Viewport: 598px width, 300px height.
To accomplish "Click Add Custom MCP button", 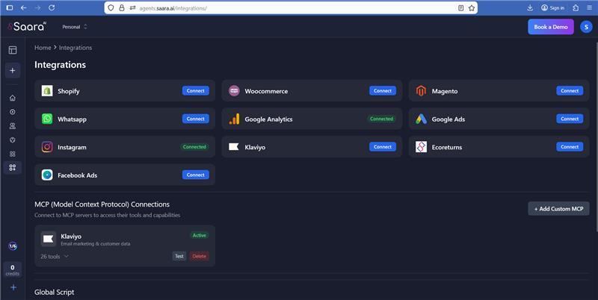I will tap(558, 209).
